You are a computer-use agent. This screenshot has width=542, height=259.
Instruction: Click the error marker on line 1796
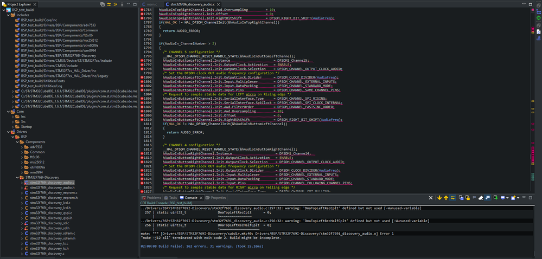click(x=142, y=61)
